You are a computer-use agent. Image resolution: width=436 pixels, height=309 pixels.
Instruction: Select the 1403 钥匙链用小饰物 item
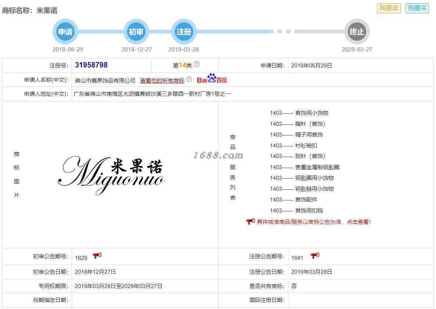302,189
